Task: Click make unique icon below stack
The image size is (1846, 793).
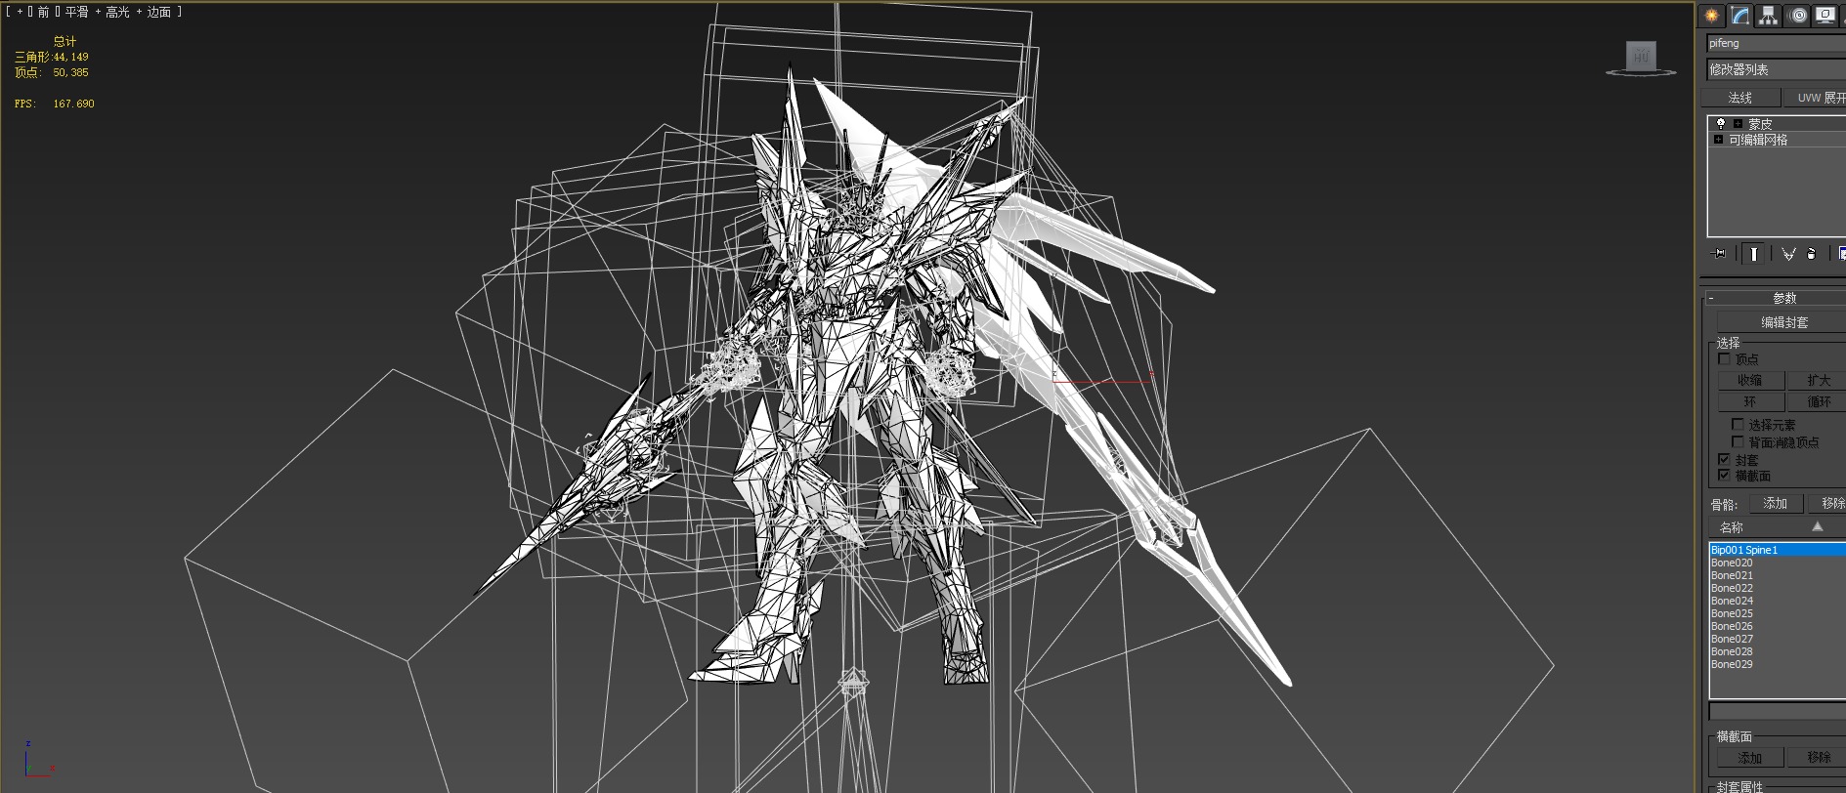Action: [x=1787, y=254]
